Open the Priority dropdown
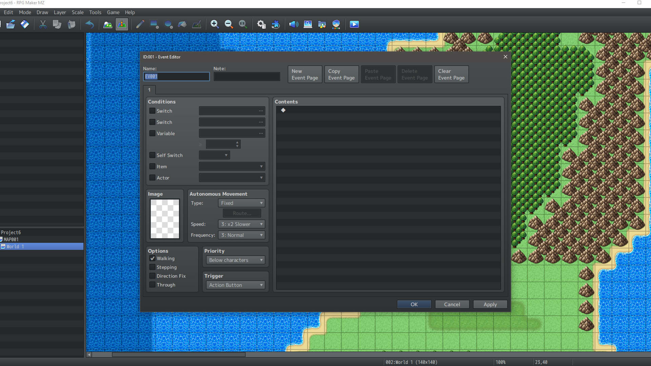The width and height of the screenshot is (651, 366). [235, 260]
